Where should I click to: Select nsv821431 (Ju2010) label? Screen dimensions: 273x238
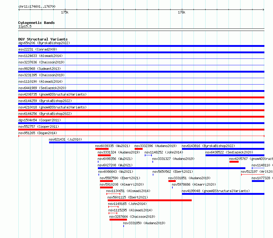(x=65, y=139)
